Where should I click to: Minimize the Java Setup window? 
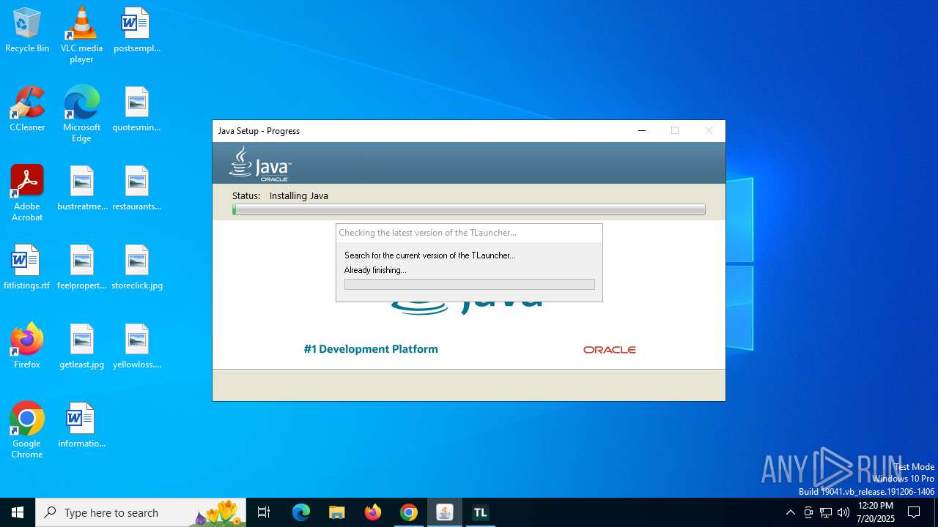click(642, 131)
